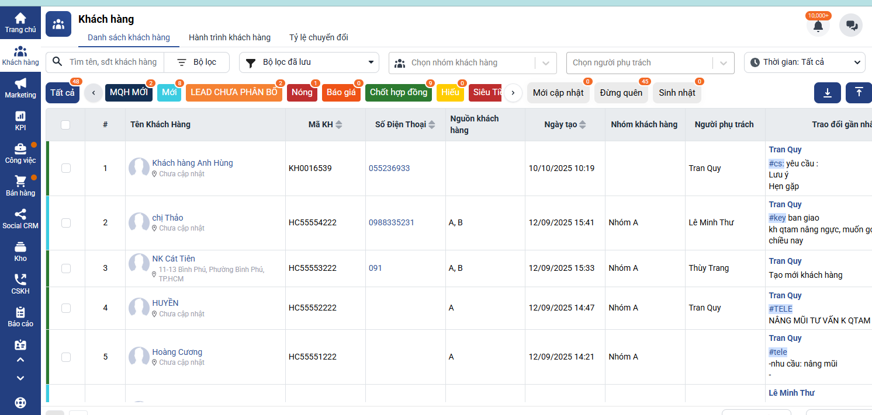
Task: Open KPI chart icon in sidebar
Action: [x=20, y=116]
